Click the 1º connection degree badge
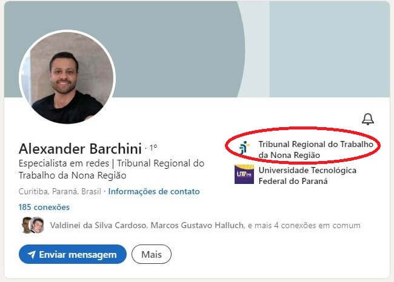The image size is (394, 282). click(153, 148)
